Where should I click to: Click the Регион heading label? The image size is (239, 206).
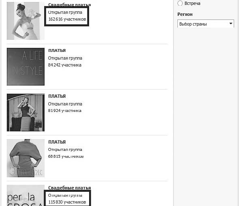point(185,14)
